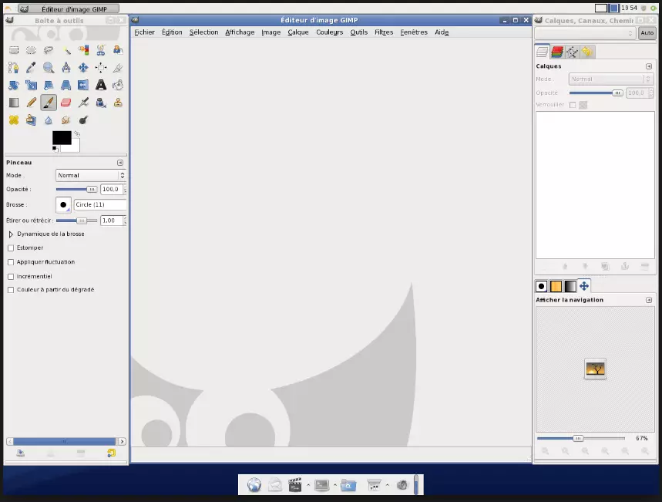
Task: Select the Rotate tool
Action: coord(14,86)
